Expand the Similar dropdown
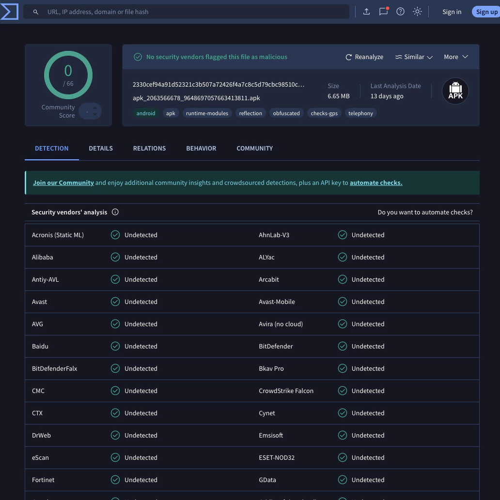 point(414,57)
